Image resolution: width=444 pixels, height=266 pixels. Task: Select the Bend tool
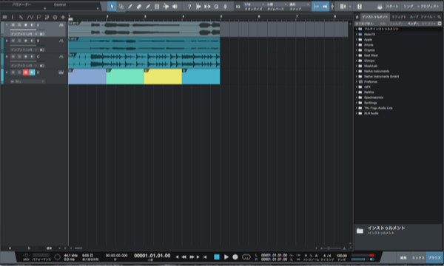tap(166, 6)
